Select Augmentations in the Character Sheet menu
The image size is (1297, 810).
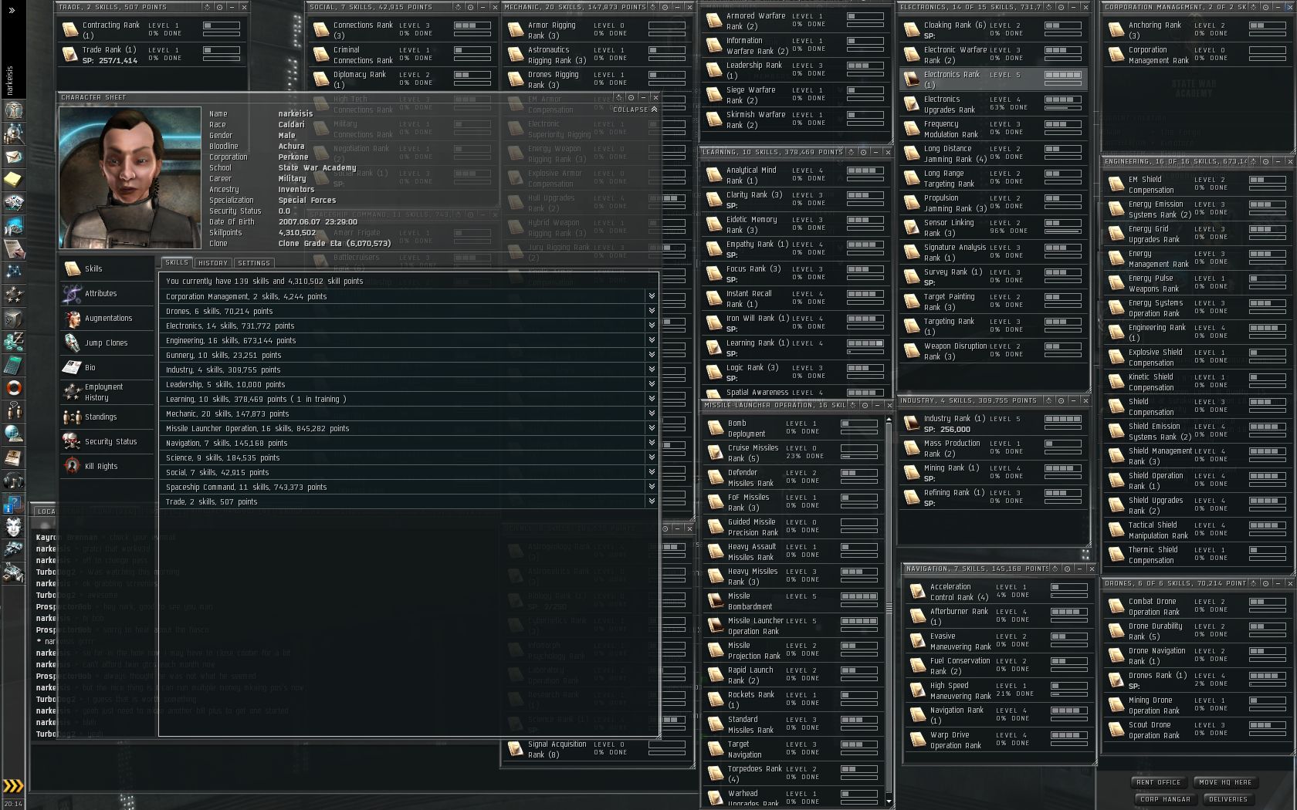[107, 318]
